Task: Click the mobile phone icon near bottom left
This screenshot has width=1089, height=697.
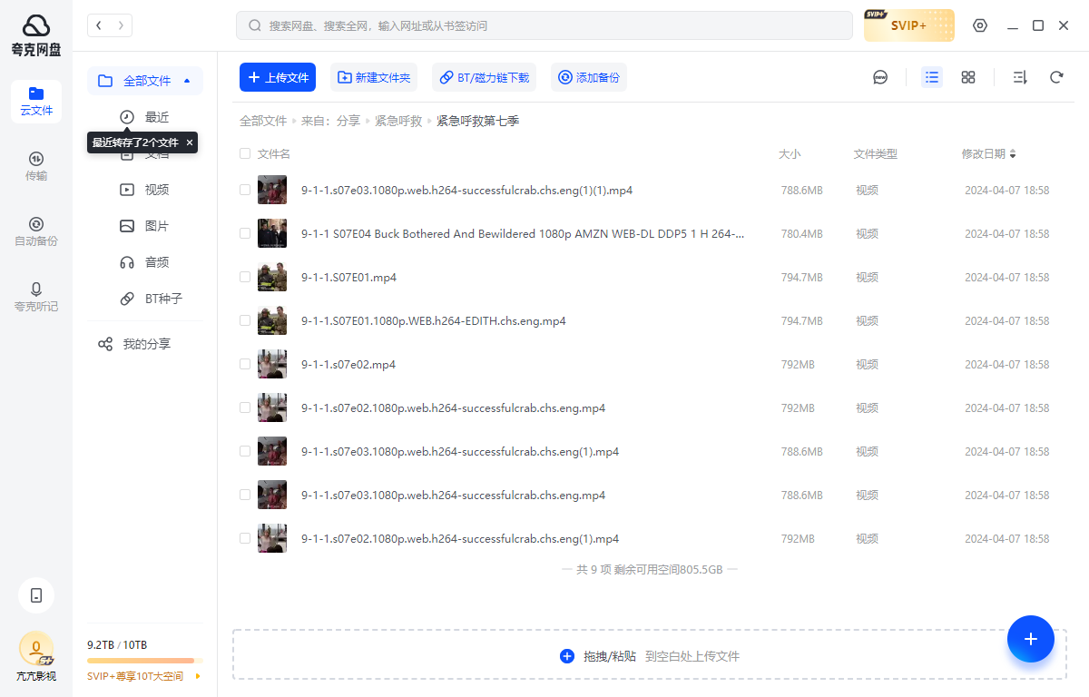Action: (x=36, y=595)
